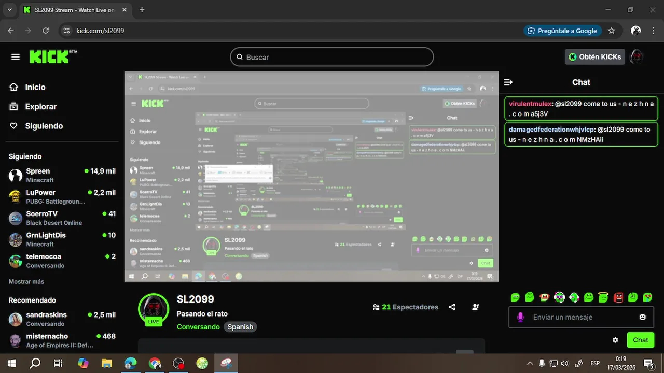This screenshot has width=664, height=373.
Task: Click username damagedfederationwhjvlcp in chat
Action: point(552,130)
